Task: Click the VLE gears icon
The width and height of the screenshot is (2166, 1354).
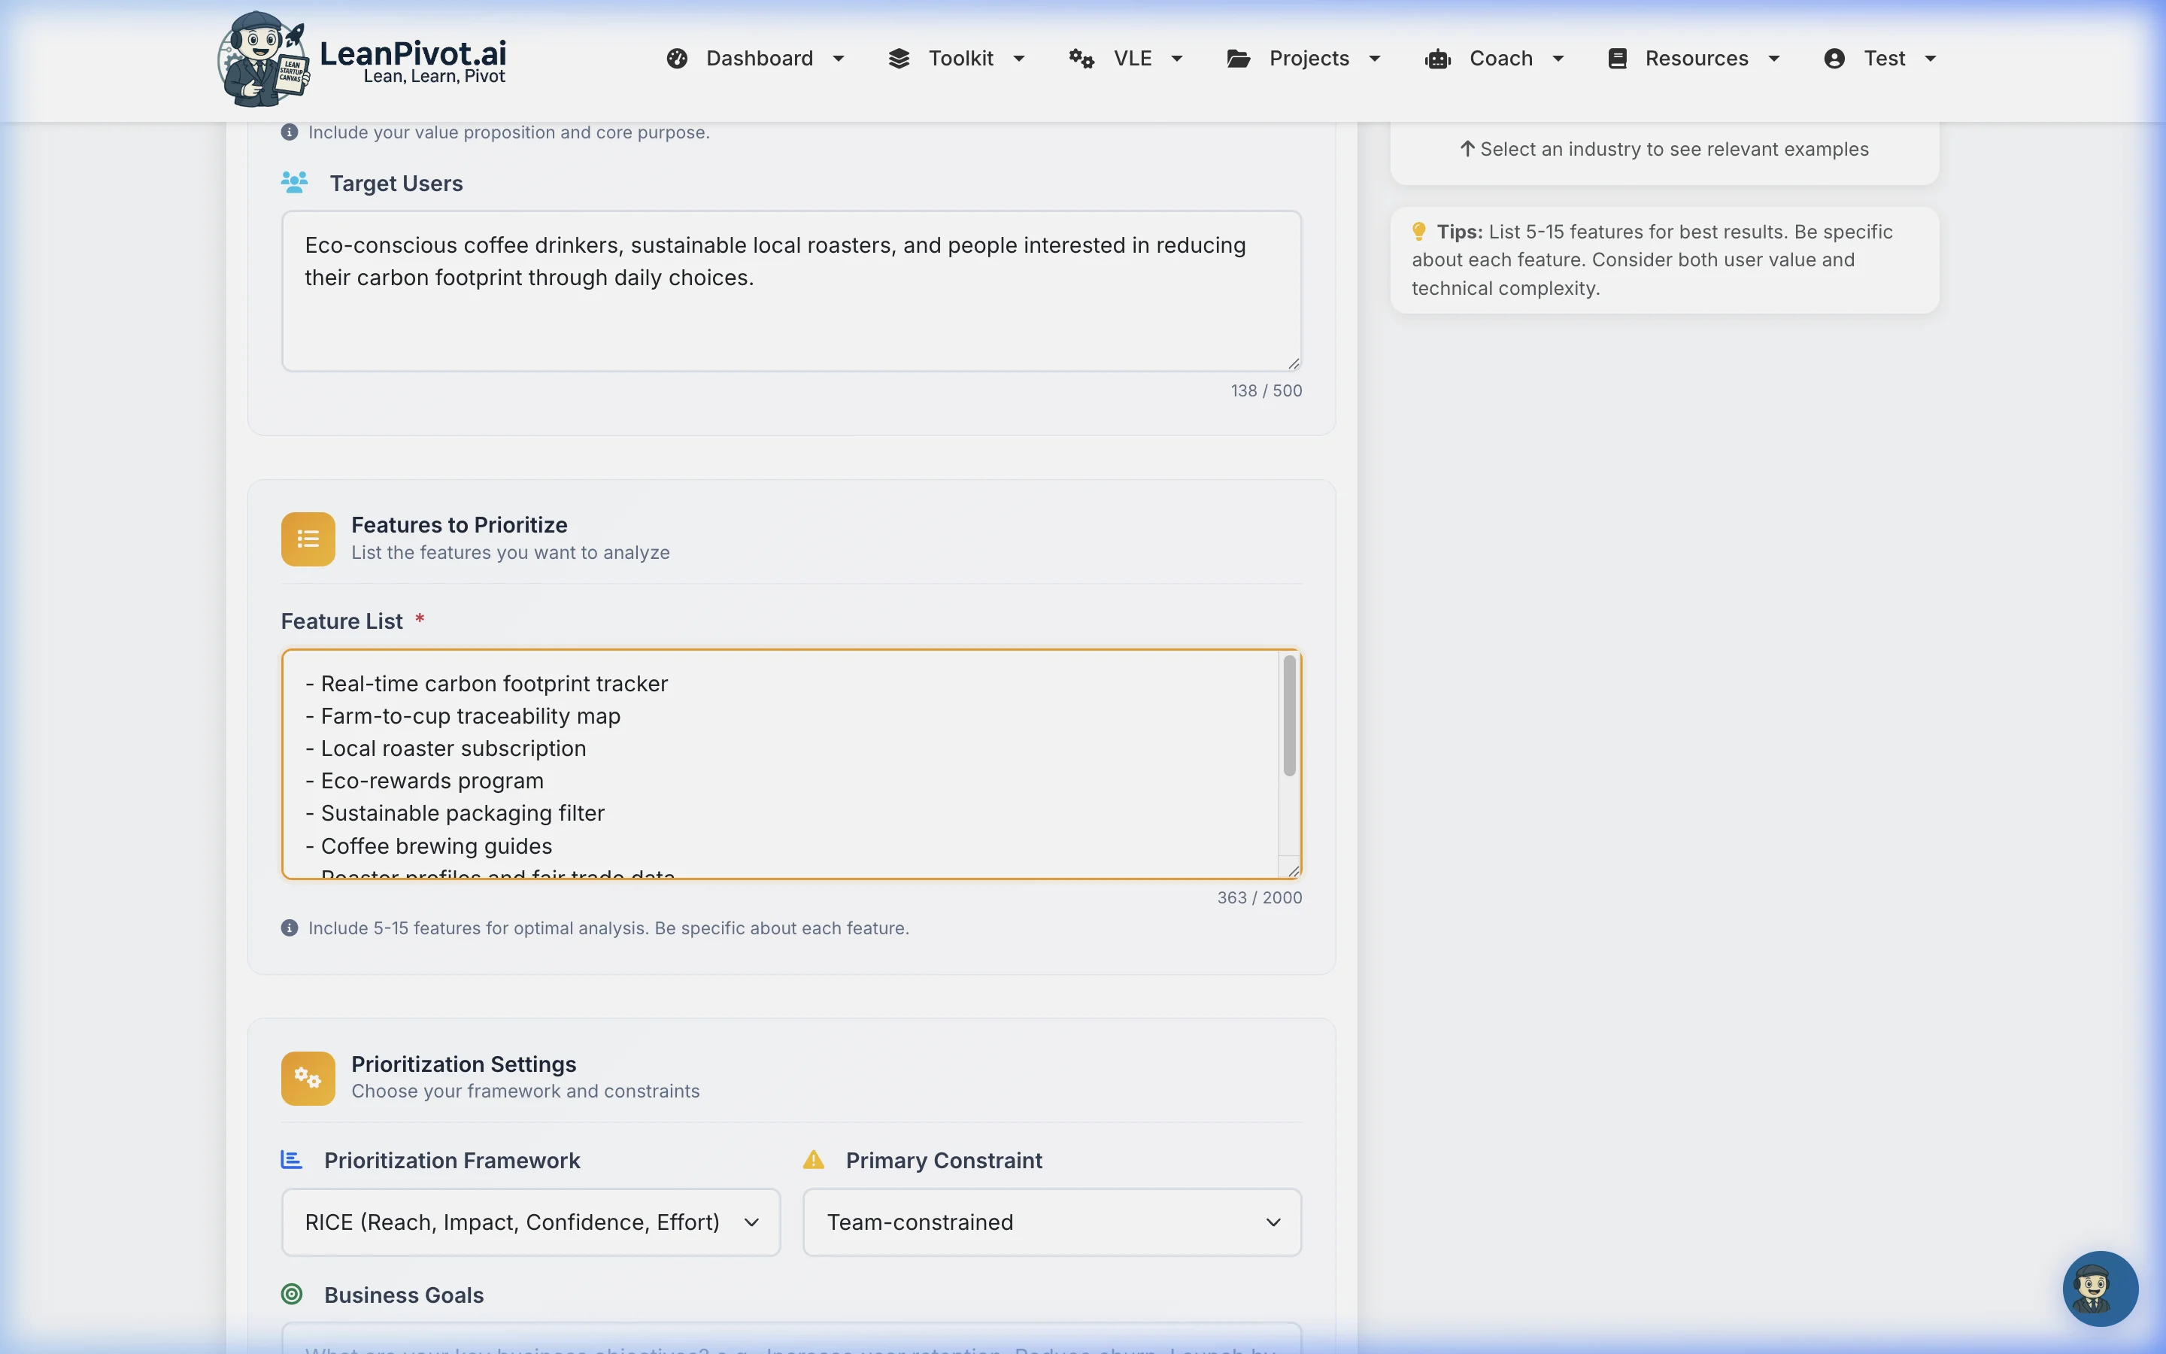Action: click(1081, 57)
